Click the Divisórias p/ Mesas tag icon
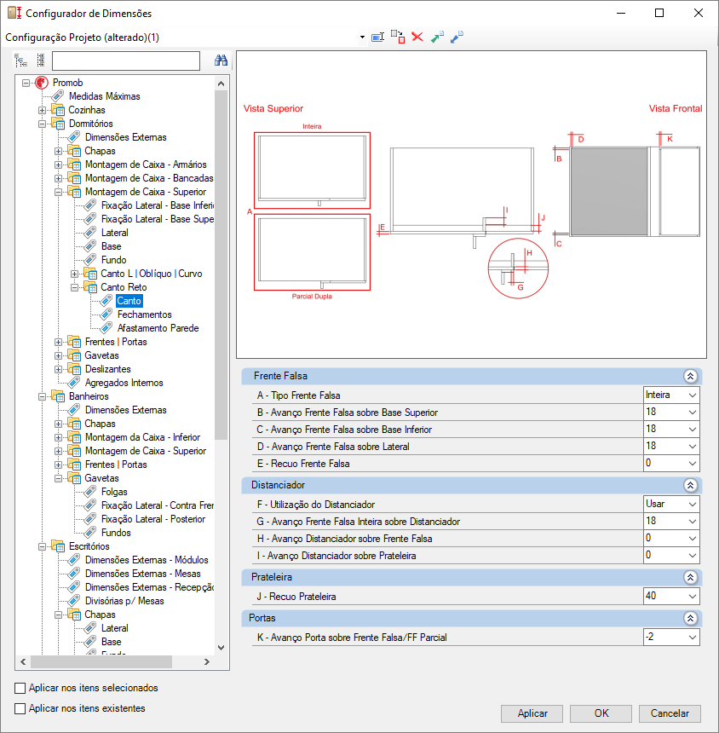The height and width of the screenshot is (733, 719). (x=74, y=601)
